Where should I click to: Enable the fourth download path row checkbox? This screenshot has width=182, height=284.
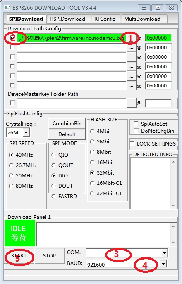12,66
